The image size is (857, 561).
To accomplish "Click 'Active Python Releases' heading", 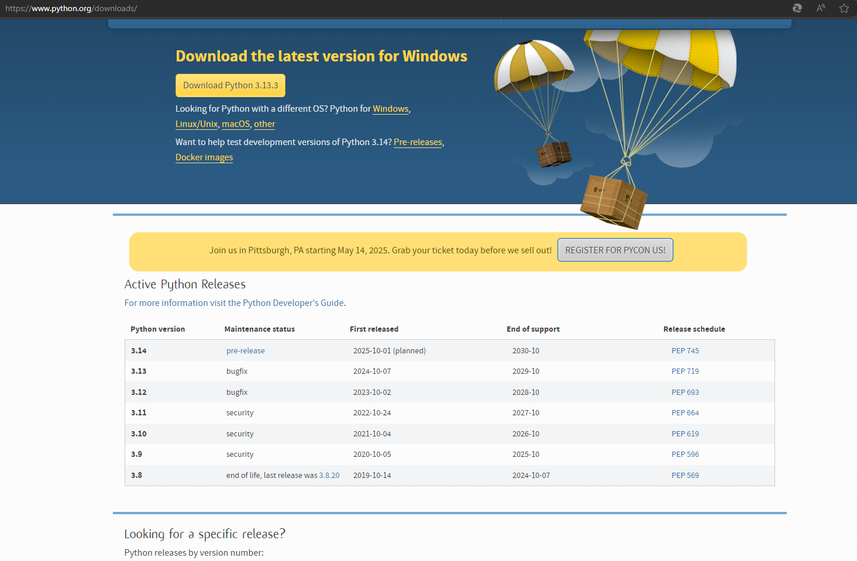I will [185, 284].
